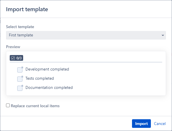Click the checklist progress bar
Image resolution: width=172 pixels, height=131 pixels.
pos(86,62)
